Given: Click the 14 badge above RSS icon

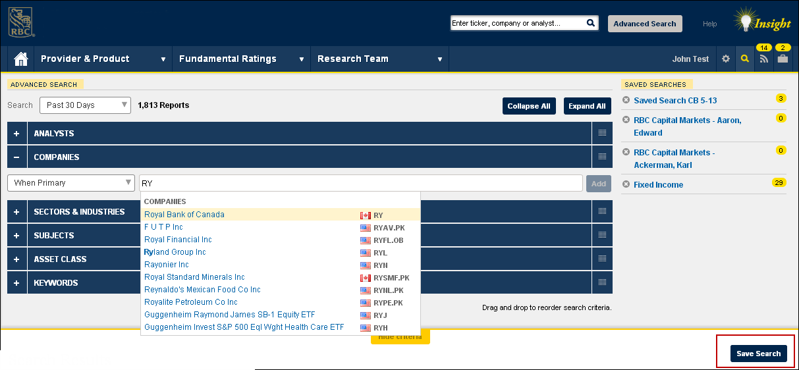Looking at the screenshot, I should [x=764, y=47].
